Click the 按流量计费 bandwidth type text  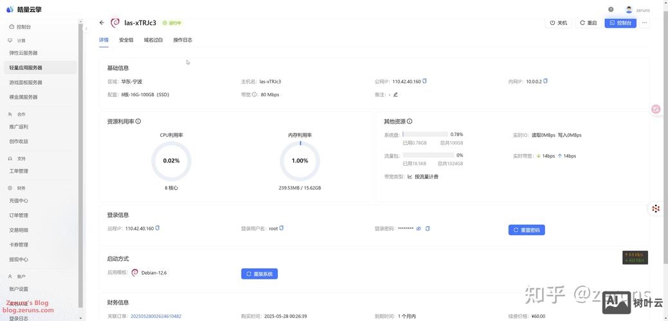click(x=426, y=176)
